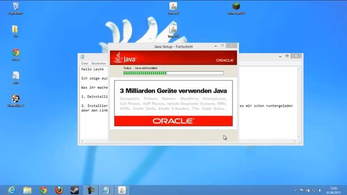Screen dimensions: 347x195
Task: Click the Notepad vertical scrollbar
Action: point(299,103)
